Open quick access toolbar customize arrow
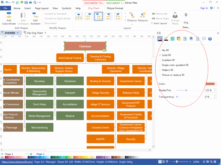This screenshot has width=221, height=165. 40,2
